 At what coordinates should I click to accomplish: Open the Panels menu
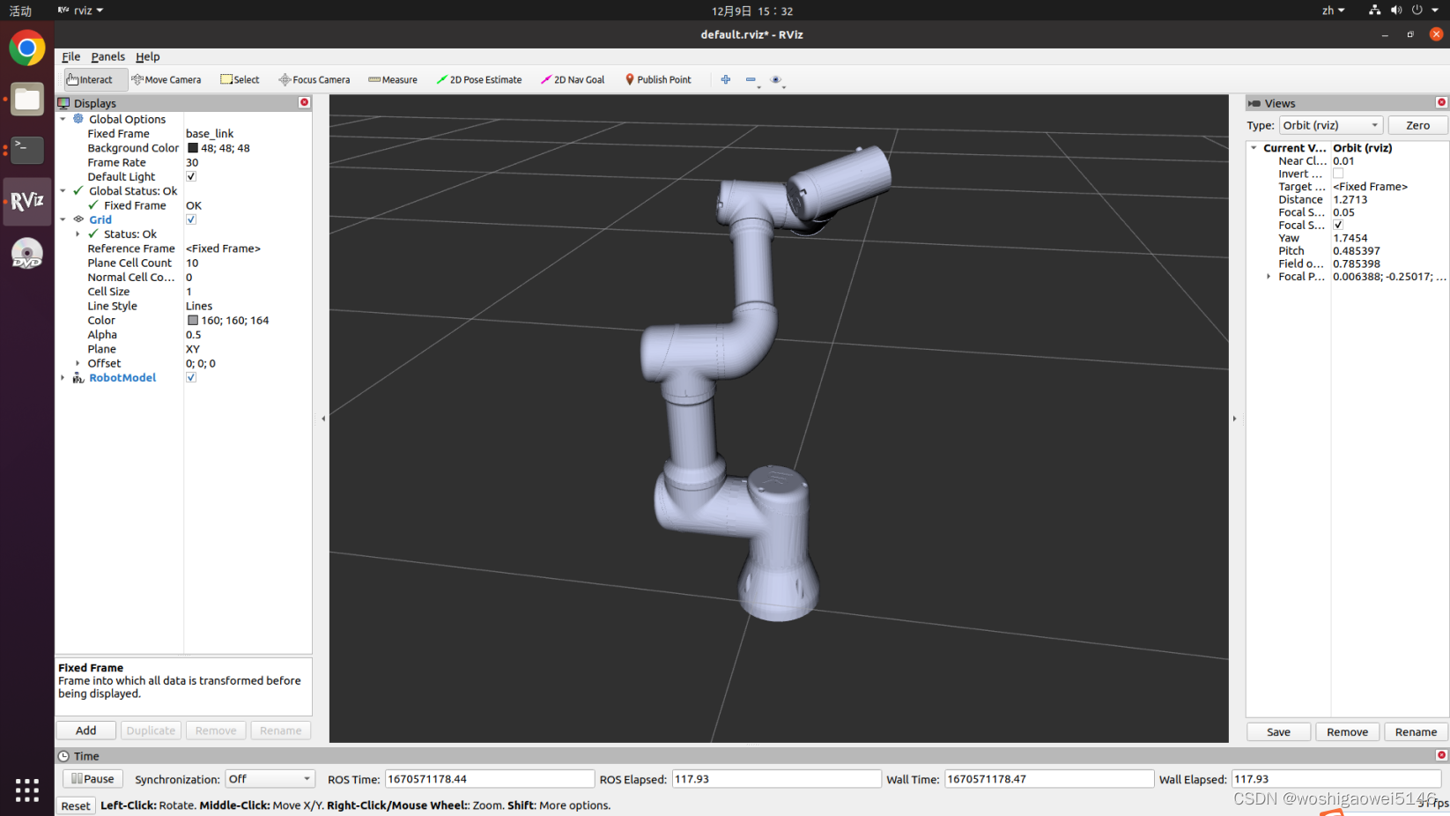click(108, 56)
